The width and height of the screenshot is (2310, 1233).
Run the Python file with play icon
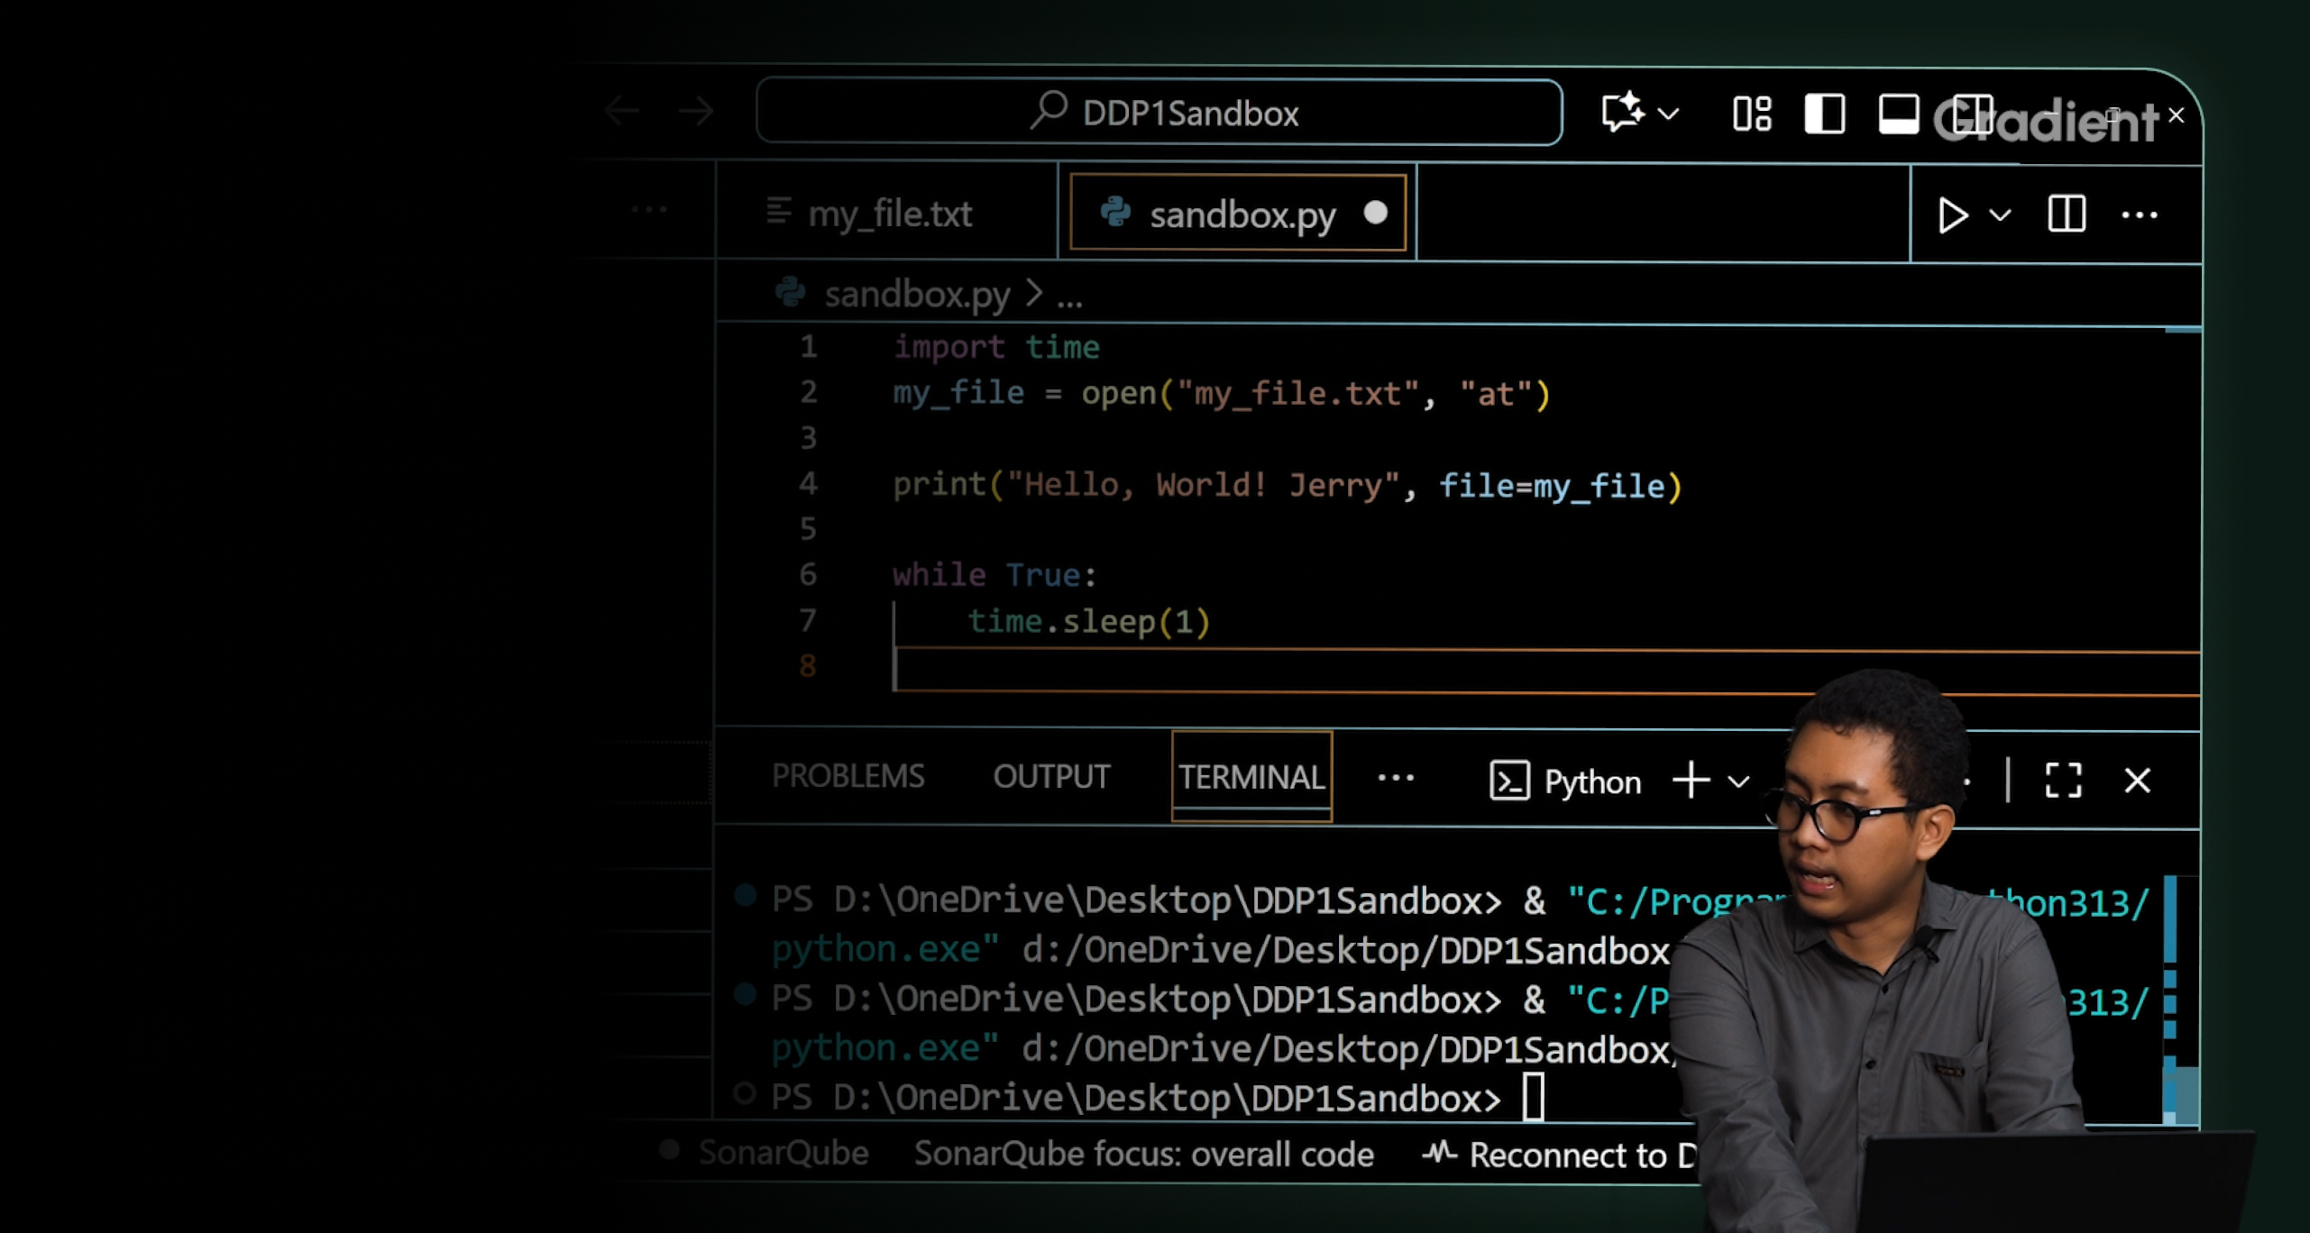[x=1952, y=215]
